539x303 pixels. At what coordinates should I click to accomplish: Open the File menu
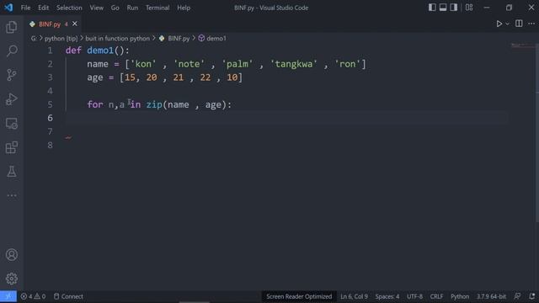(x=25, y=8)
